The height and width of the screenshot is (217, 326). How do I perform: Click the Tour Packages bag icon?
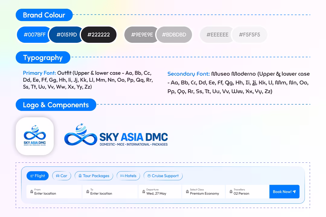point(80,176)
